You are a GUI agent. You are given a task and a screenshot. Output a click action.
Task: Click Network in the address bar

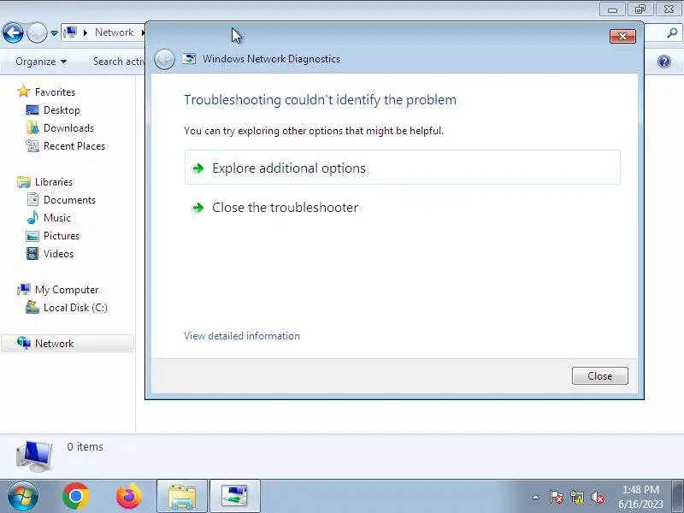click(114, 32)
